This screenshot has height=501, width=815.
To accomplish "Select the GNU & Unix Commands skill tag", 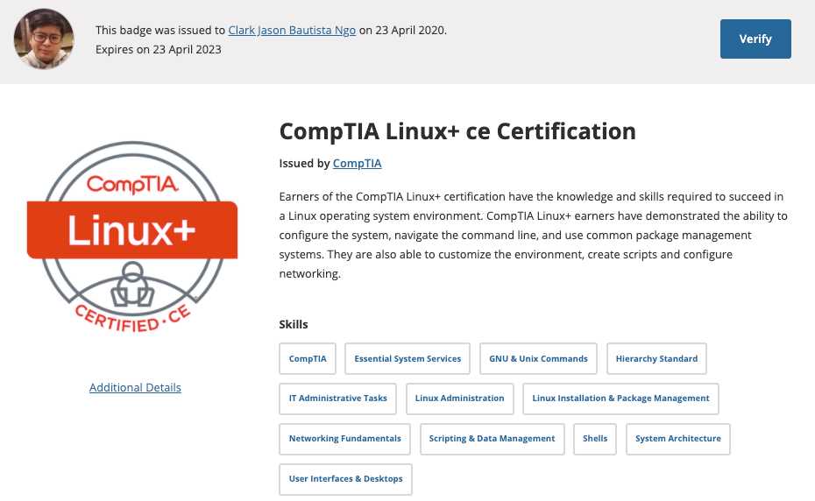I will pyautogui.click(x=538, y=358).
